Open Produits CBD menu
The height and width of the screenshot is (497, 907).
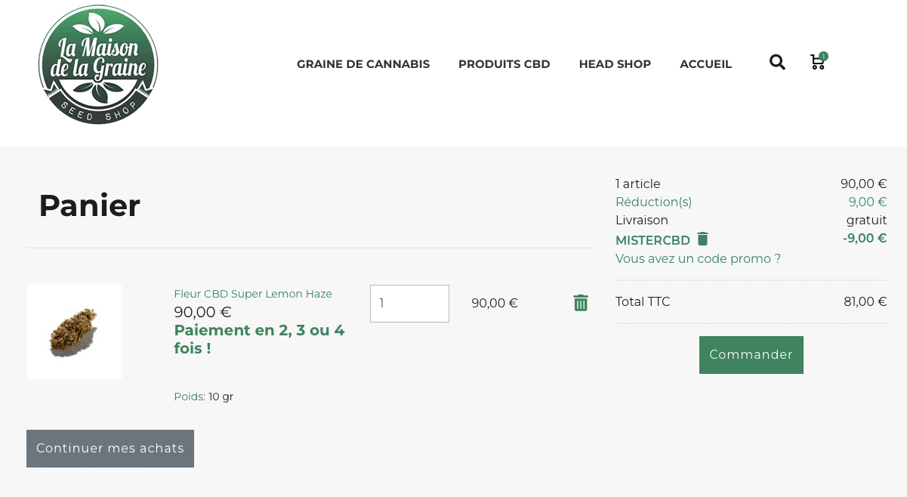(504, 64)
